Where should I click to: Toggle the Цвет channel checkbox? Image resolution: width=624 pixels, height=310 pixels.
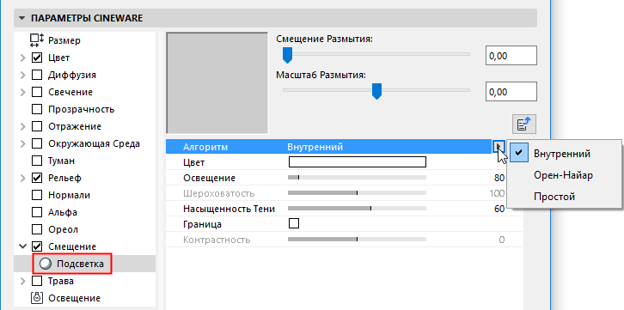coord(37,58)
